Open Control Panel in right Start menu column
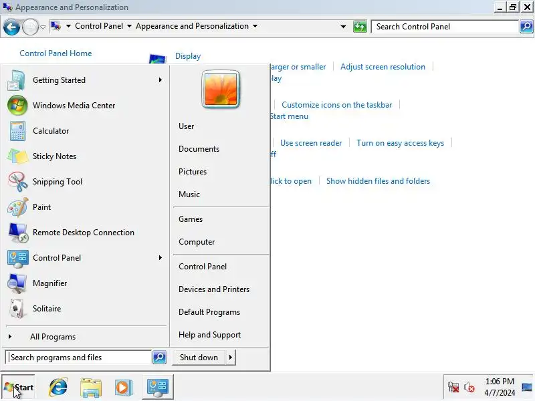 coord(203,267)
